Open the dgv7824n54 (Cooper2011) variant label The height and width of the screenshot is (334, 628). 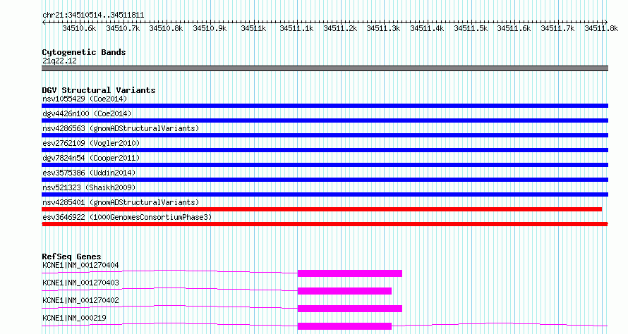(91, 158)
